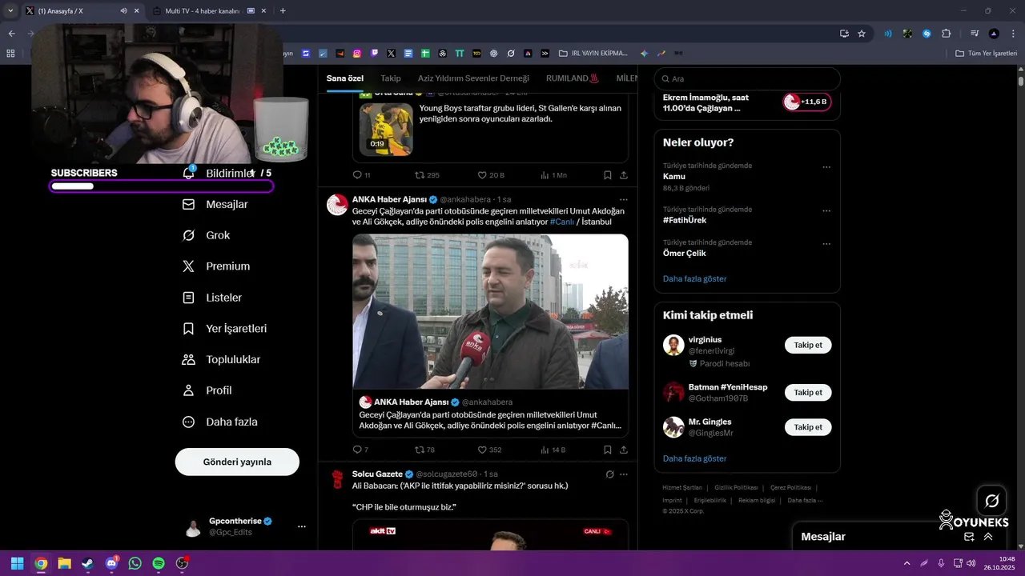This screenshot has width=1025, height=576.
Task: Click the Ara search field
Action: [747, 79]
